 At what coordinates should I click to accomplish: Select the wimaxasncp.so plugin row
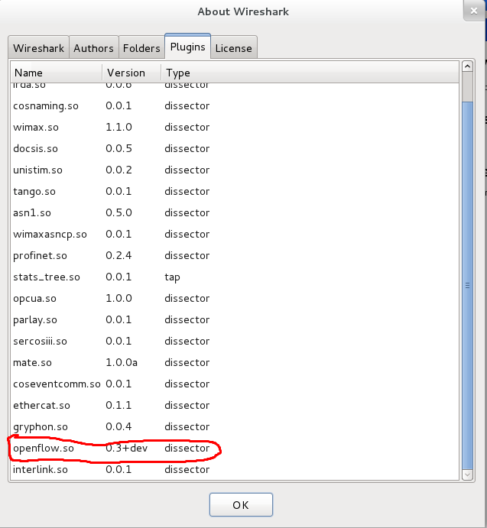click(235, 234)
